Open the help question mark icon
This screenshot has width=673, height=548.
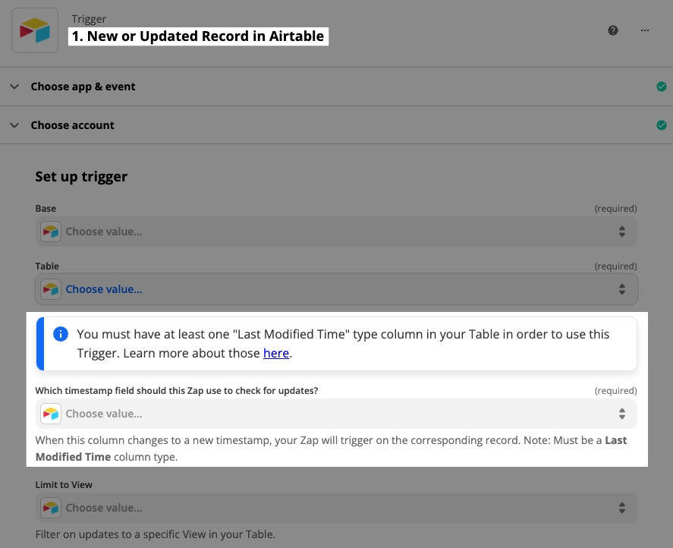click(x=613, y=30)
